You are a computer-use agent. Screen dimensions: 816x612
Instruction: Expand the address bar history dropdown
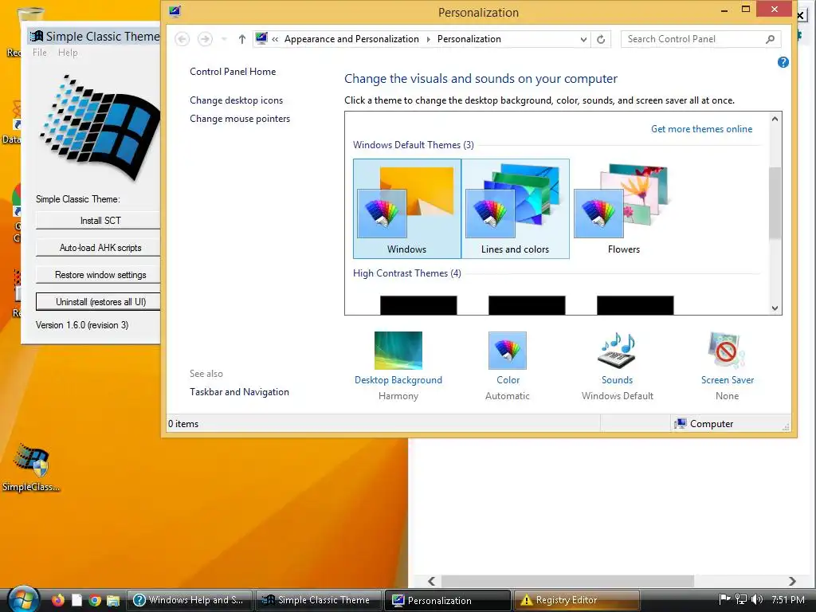(583, 40)
